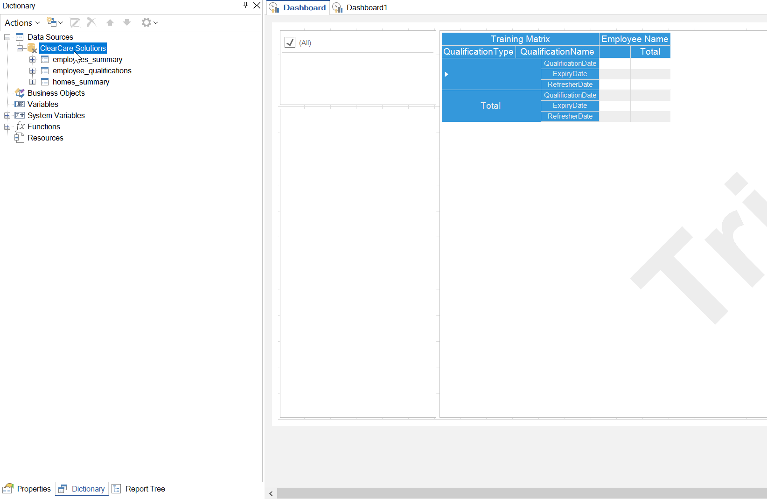Open the Actions dropdown menu
Viewport: 767px width, 499px height.
tap(22, 22)
